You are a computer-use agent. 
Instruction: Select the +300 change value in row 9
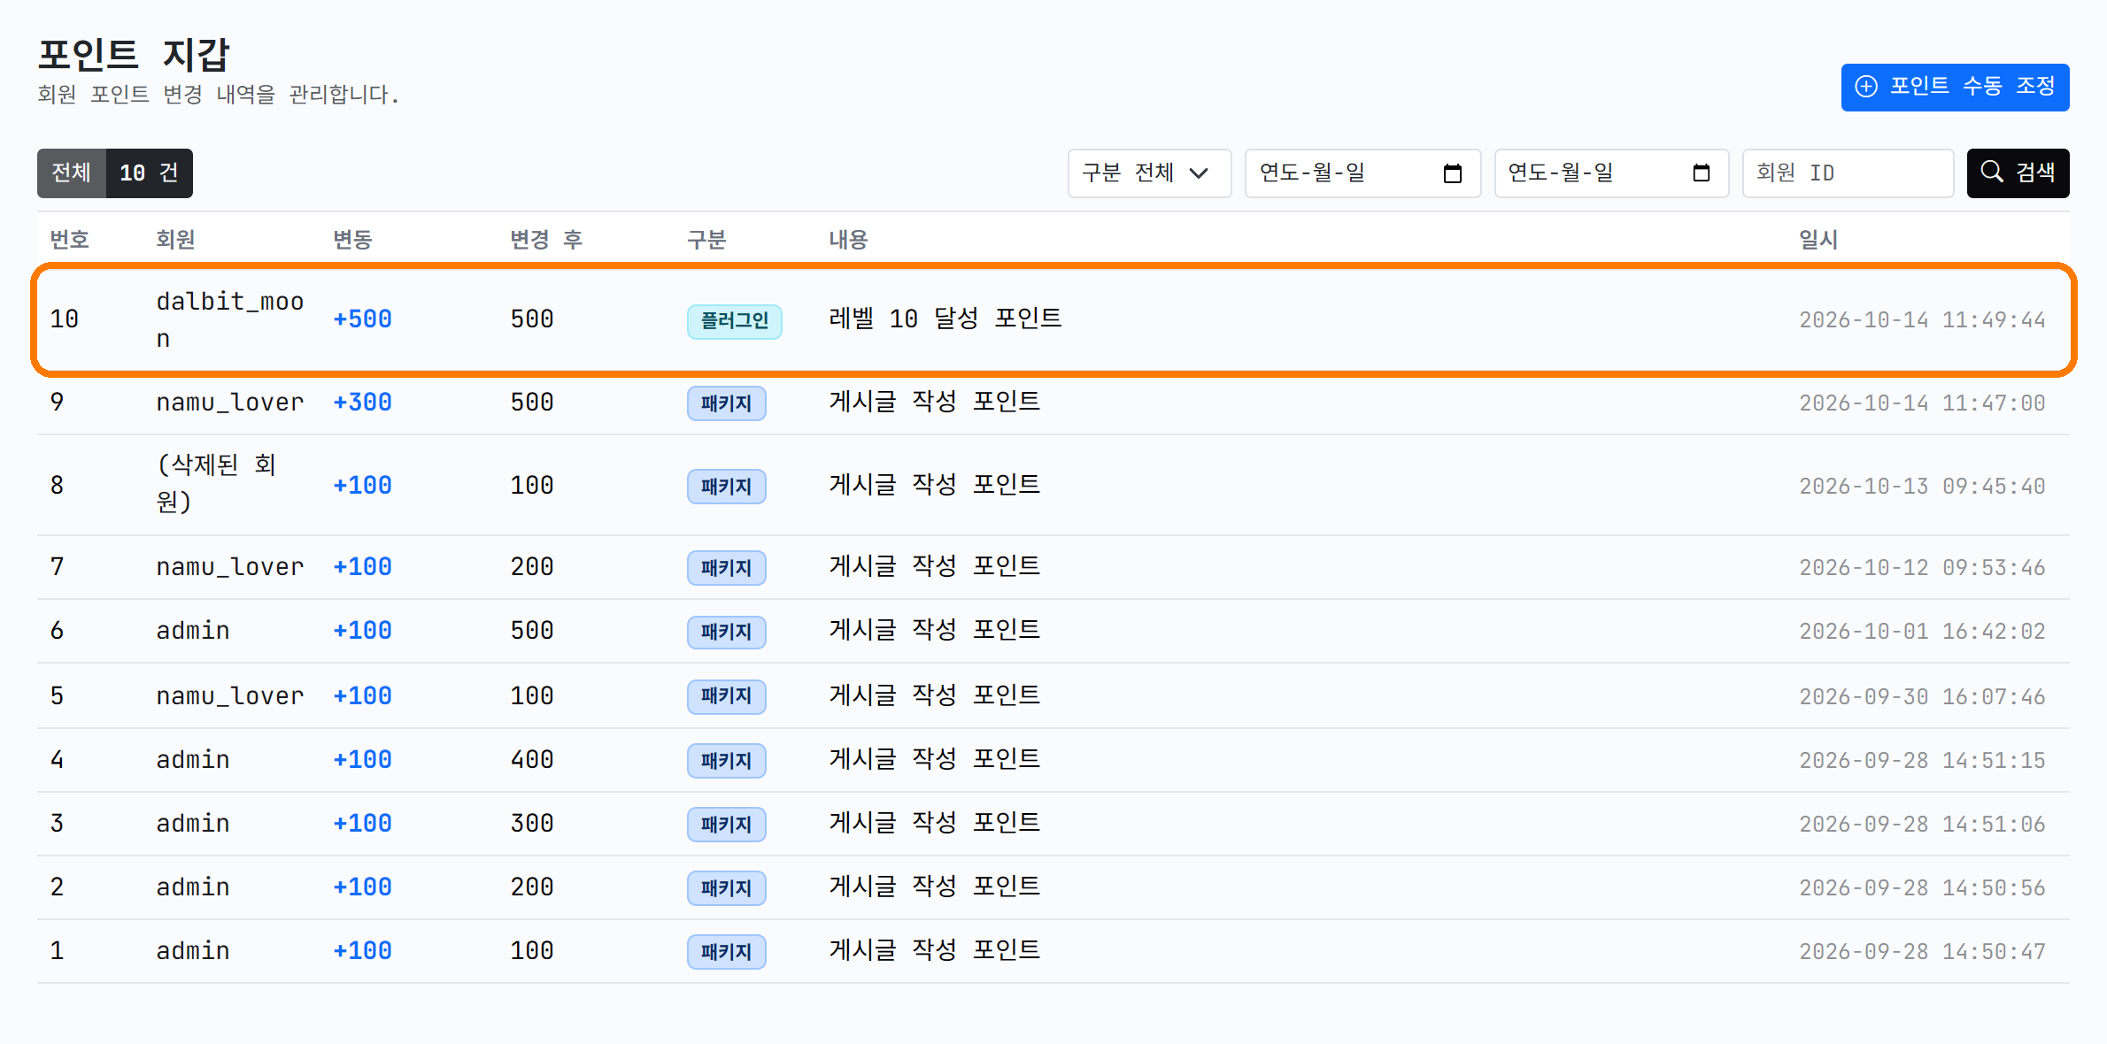[x=362, y=403]
